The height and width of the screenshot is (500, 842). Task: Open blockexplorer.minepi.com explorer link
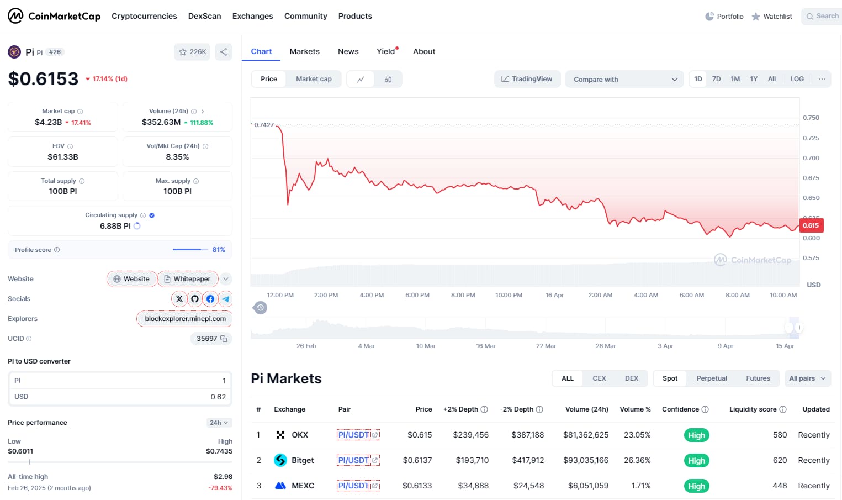(x=185, y=319)
